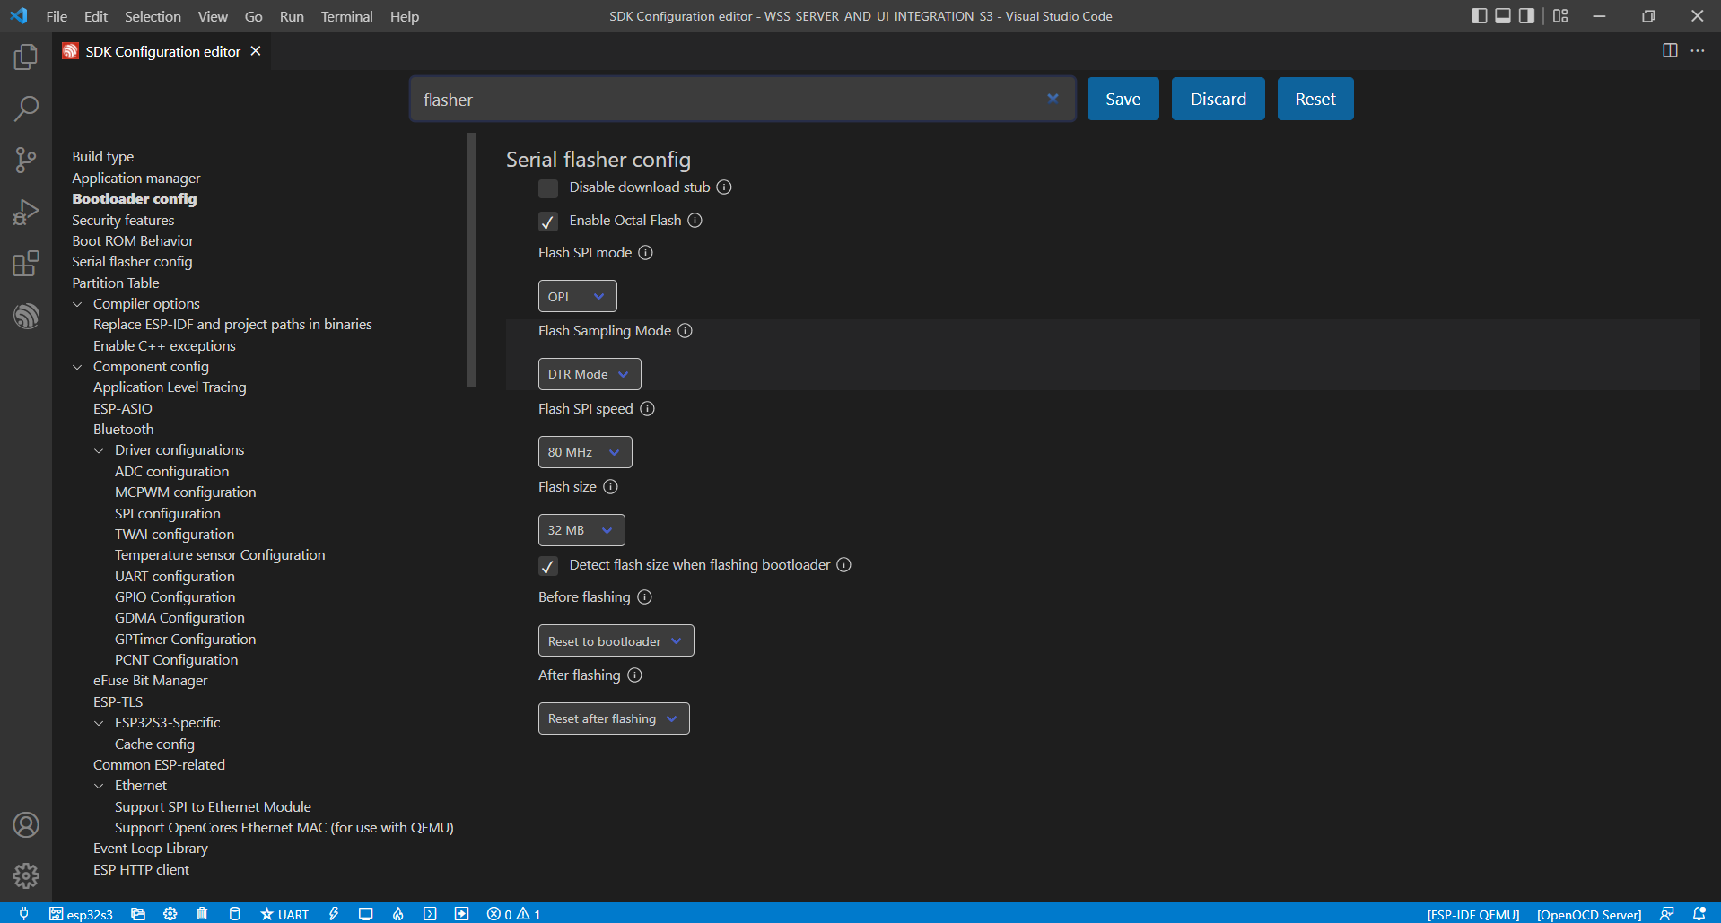Toggle secondary side bar visibility
The width and height of the screenshot is (1721, 923).
point(1526,15)
